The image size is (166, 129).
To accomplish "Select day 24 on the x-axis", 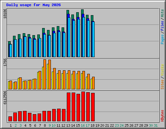I will pos(122,125).
